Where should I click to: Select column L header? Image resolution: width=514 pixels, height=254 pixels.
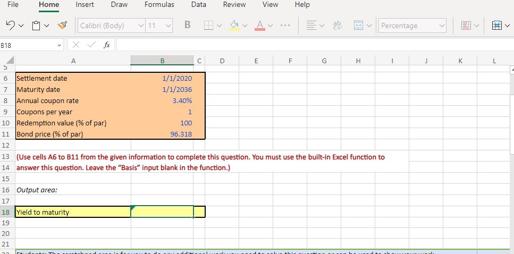click(x=494, y=61)
